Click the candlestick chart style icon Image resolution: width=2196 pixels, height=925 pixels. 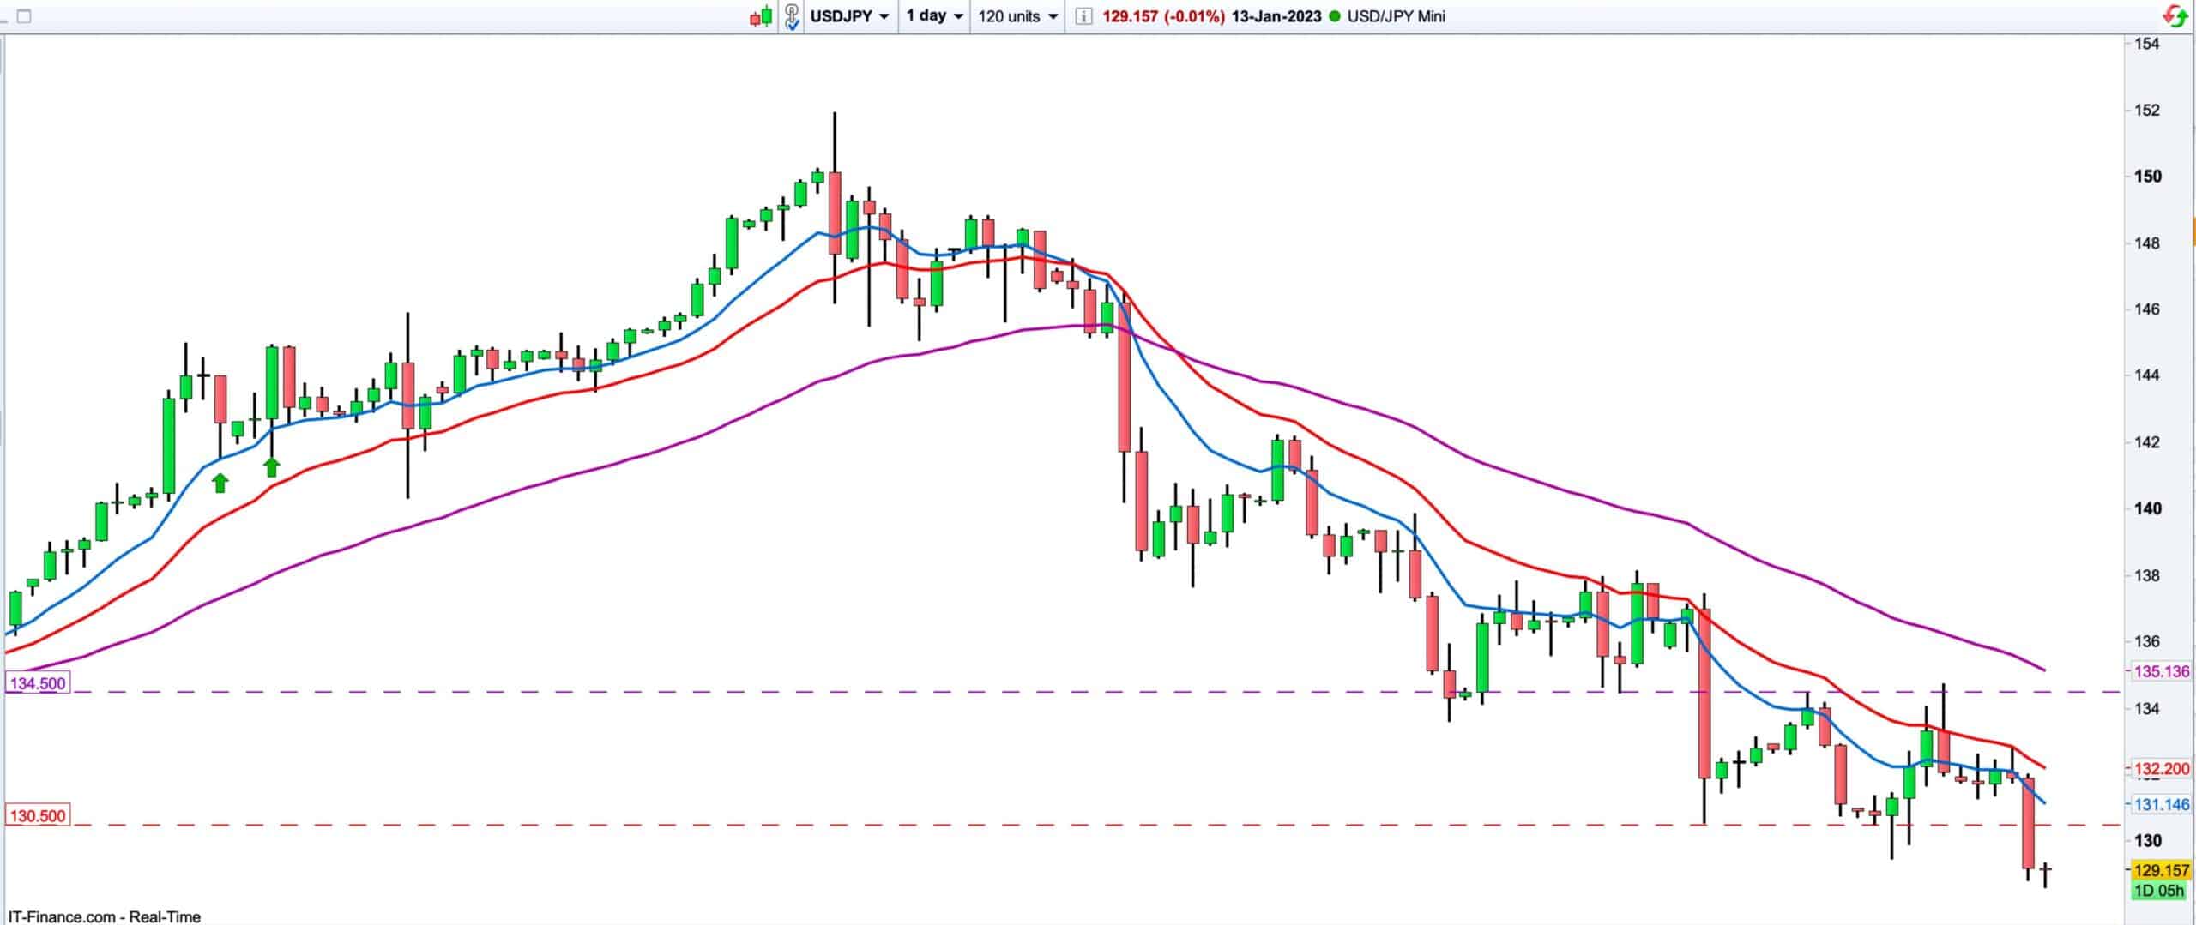(x=760, y=16)
